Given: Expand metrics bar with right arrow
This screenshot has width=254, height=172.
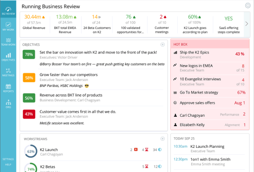Looking at the screenshot, I should (247, 25).
